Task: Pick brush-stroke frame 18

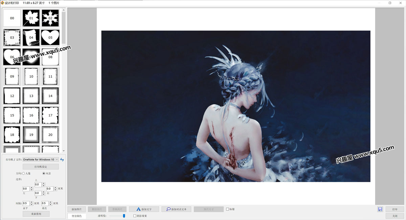Action: (x=12, y=134)
